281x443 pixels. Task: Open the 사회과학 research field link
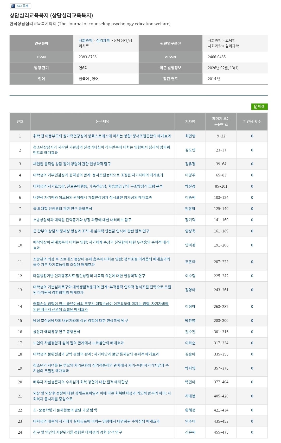point(85,41)
